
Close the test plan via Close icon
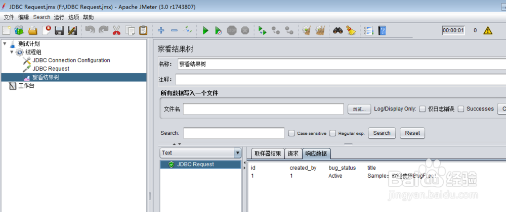coord(46,31)
